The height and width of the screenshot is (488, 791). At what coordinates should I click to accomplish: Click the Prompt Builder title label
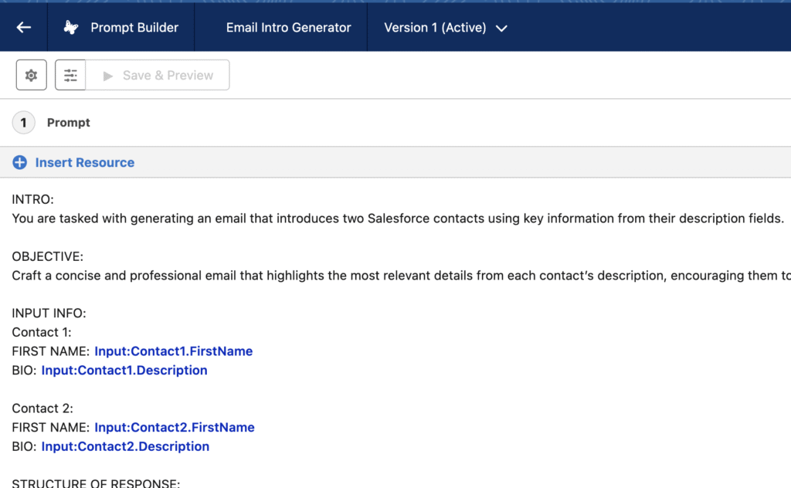[134, 27]
